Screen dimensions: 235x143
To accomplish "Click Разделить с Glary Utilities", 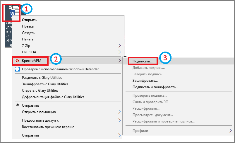I will click(42, 78).
